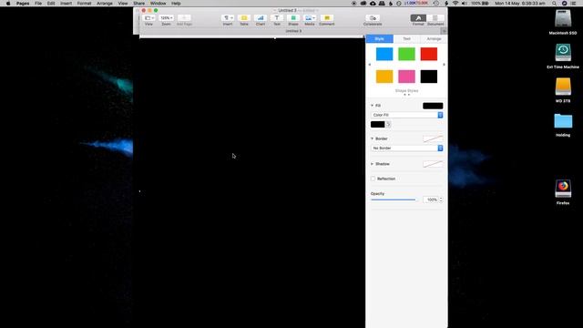Viewport: 583px width, 328px height.
Task: Open the black Fill preview swatch
Action: 433,106
